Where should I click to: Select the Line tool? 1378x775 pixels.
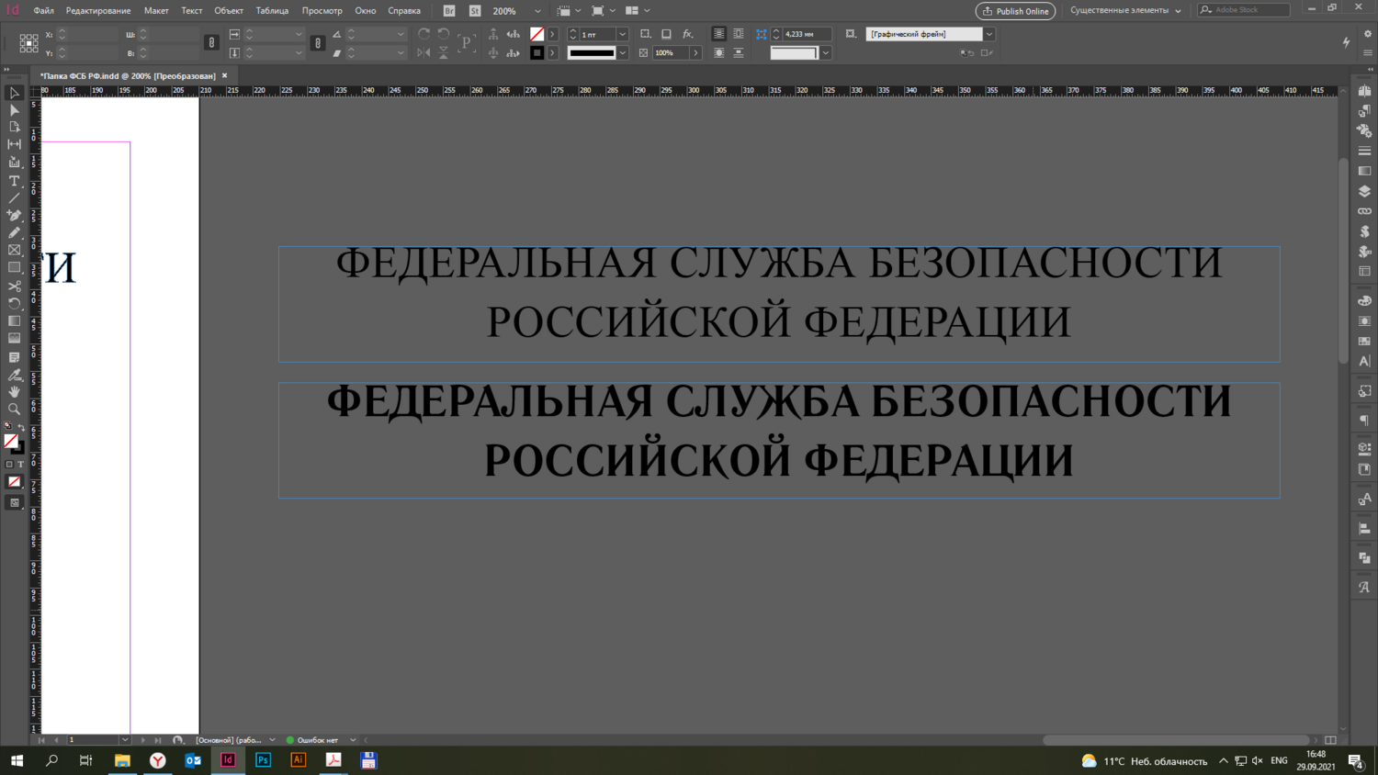[x=14, y=198]
